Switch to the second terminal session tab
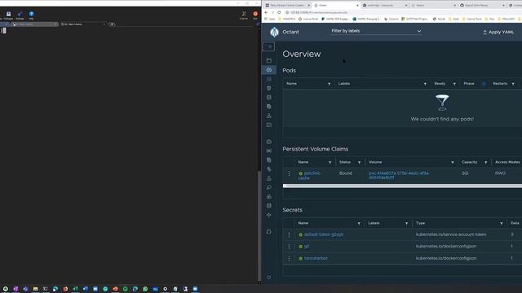Screen dimensions: 522x293 tap(83, 24)
